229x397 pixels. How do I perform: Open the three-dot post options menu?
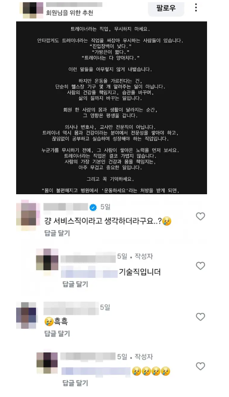coord(196,8)
